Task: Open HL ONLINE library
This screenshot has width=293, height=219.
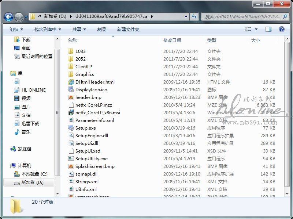Action: click(34, 90)
